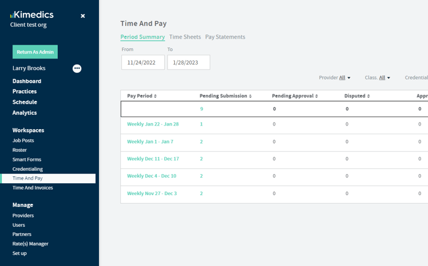Expand the Provider All filter dropdown
Screen dimensions: 428x266
point(335,78)
